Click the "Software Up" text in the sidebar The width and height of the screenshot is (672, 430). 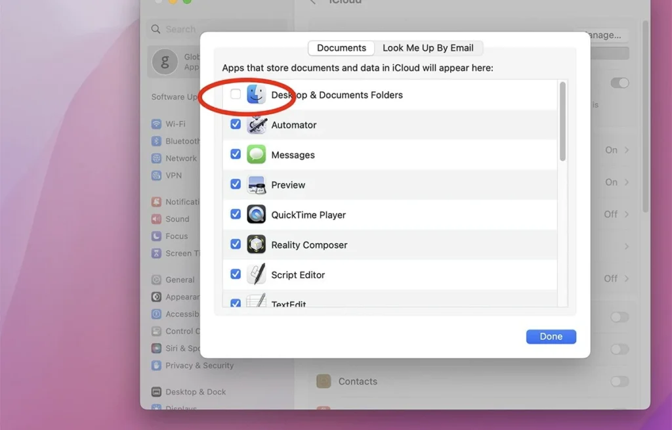tap(175, 97)
